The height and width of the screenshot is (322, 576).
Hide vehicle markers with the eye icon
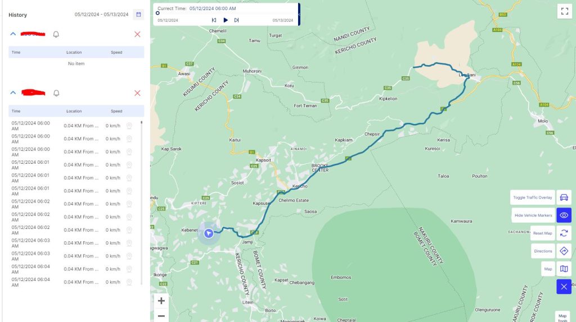tap(564, 215)
